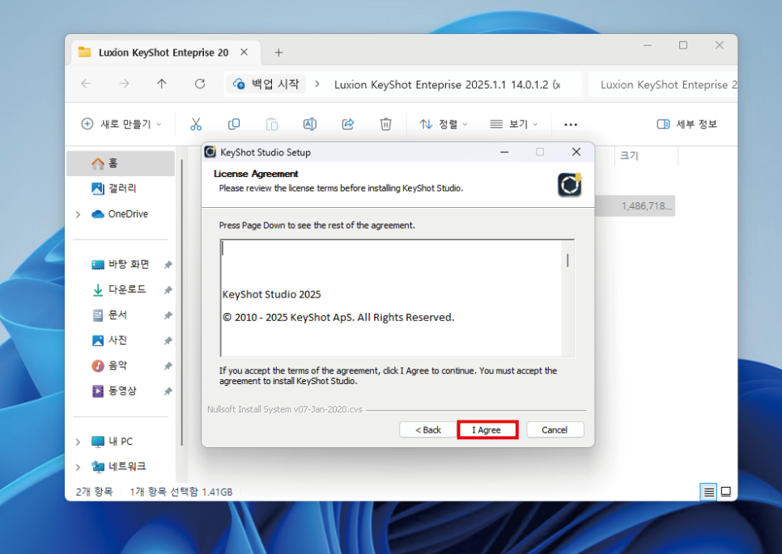Image resolution: width=782 pixels, height=554 pixels.
Task: Click the KeyShot title bar icon
Action: [x=210, y=152]
